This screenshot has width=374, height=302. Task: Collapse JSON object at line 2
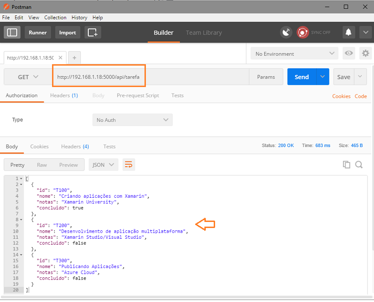point(21,184)
